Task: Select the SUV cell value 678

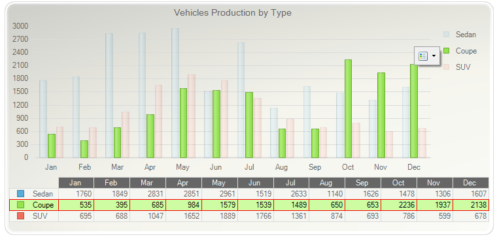Action: point(471,216)
